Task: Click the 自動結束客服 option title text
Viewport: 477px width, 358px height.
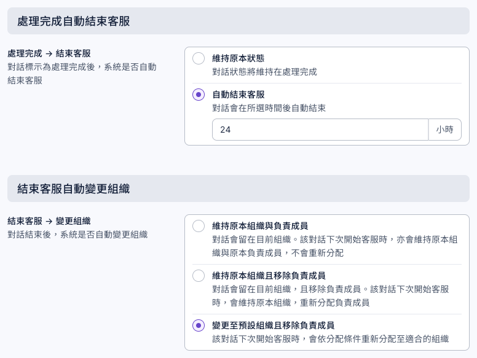Action: tap(238, 95)
